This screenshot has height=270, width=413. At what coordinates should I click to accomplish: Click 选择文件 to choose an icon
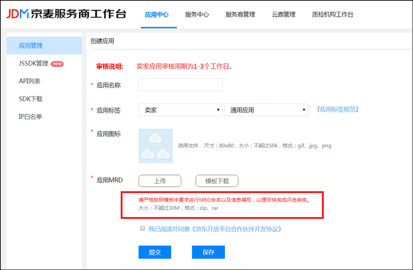click(x=188, y=146)
